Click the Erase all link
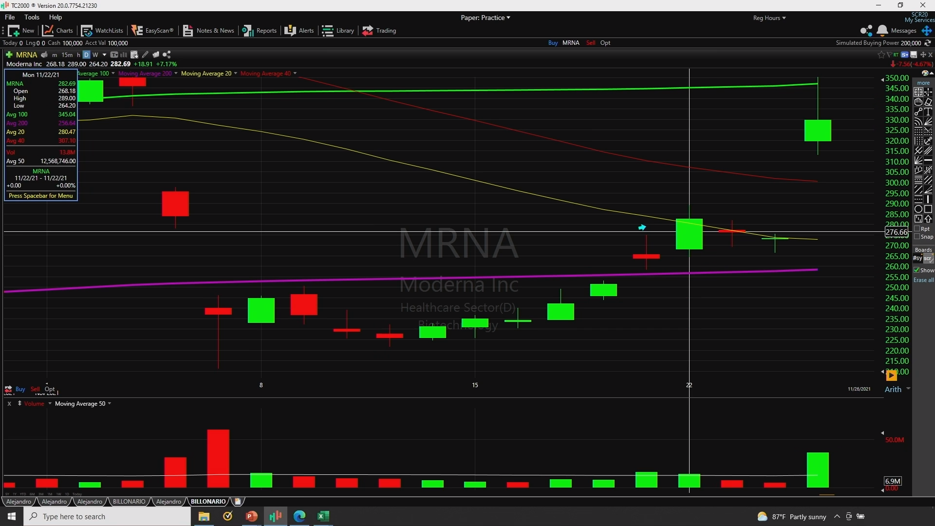Screen dimensions: 935x526 click(923, 280)
